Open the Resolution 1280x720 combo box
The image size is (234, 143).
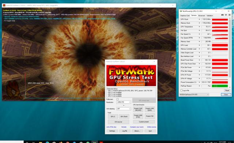tap(124, 102)
